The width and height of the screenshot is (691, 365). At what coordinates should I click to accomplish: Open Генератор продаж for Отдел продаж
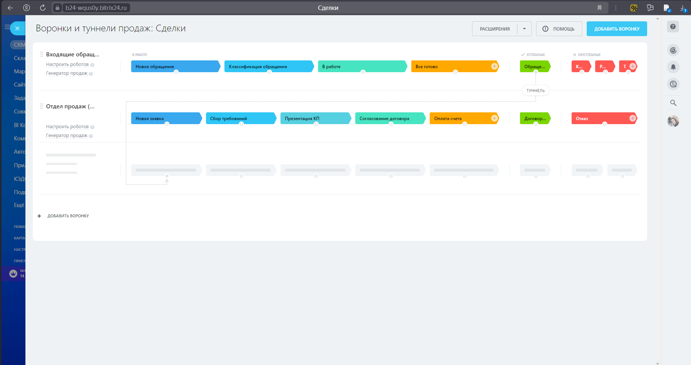tap(67, 136)
